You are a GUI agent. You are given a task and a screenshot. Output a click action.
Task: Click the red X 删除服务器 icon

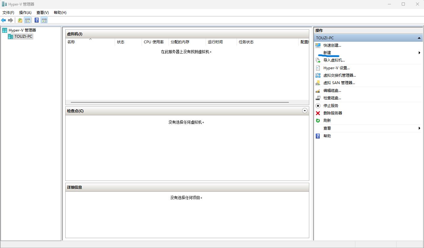click(318, 113)
